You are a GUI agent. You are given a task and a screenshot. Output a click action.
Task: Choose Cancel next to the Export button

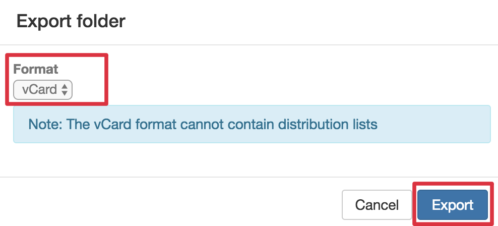coord(377,205)
